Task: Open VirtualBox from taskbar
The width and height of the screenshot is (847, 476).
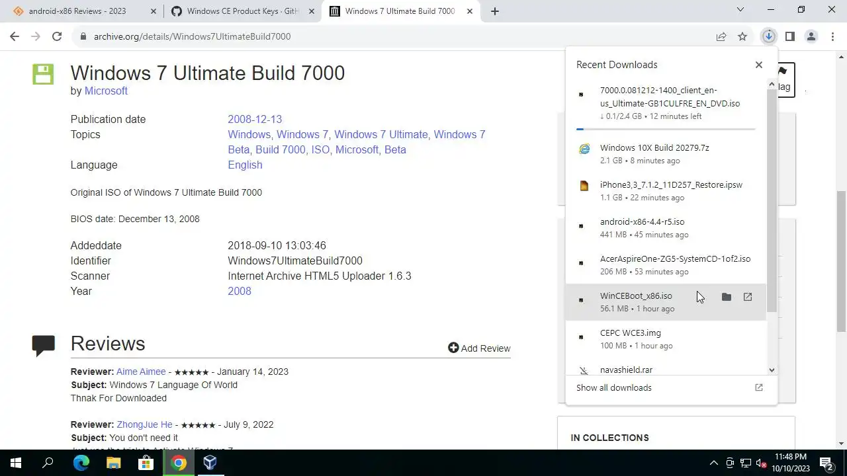Action: (210, 463)
